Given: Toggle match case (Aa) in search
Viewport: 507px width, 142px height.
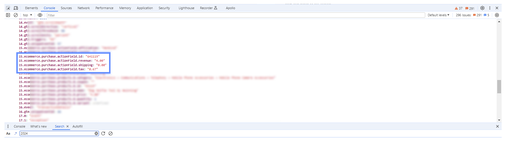Looking at the screenshot, I should (x=8, y=133).
